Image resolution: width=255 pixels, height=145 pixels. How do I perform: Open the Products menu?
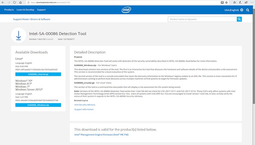pyautogui.click(x=9, y=10)
